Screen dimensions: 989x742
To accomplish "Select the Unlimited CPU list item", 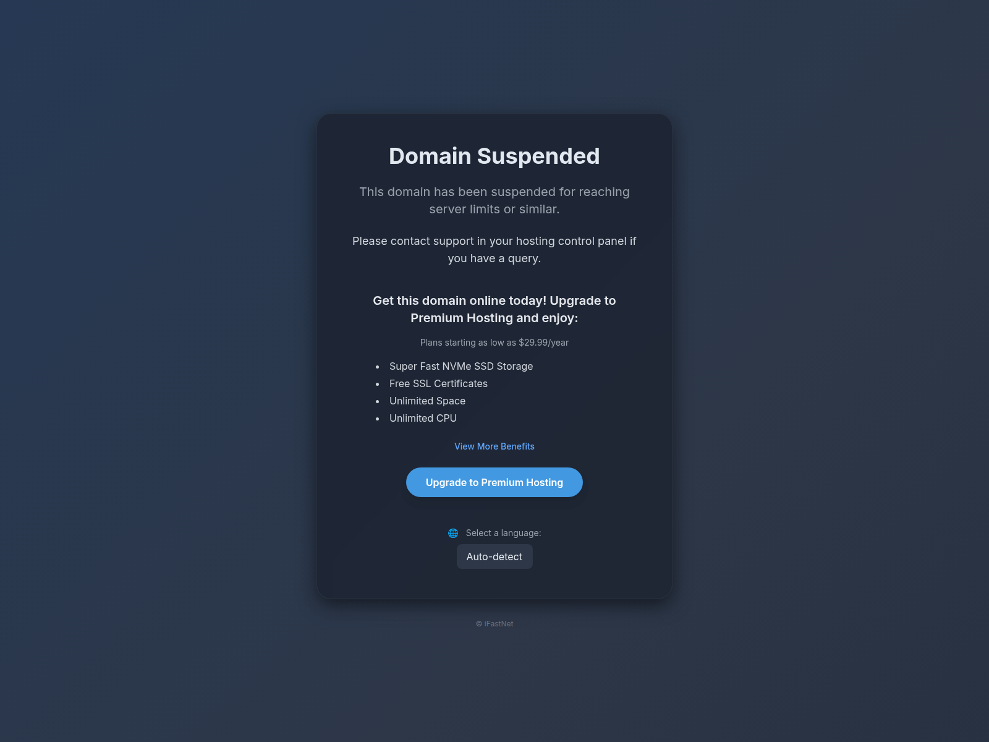I will [x=423, y=418].
